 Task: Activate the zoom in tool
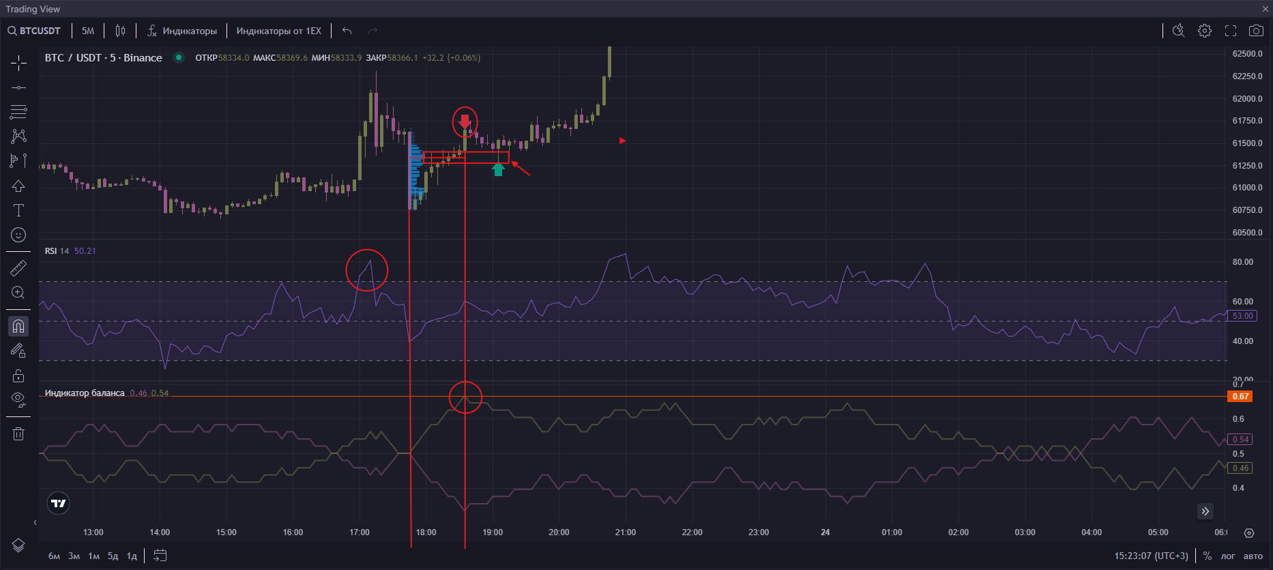(x=18, y=293)
